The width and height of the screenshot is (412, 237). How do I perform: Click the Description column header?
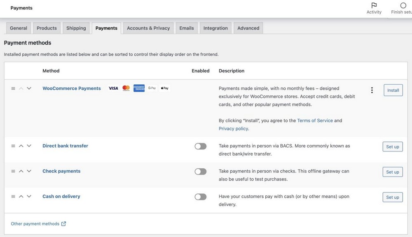(232, 71)
